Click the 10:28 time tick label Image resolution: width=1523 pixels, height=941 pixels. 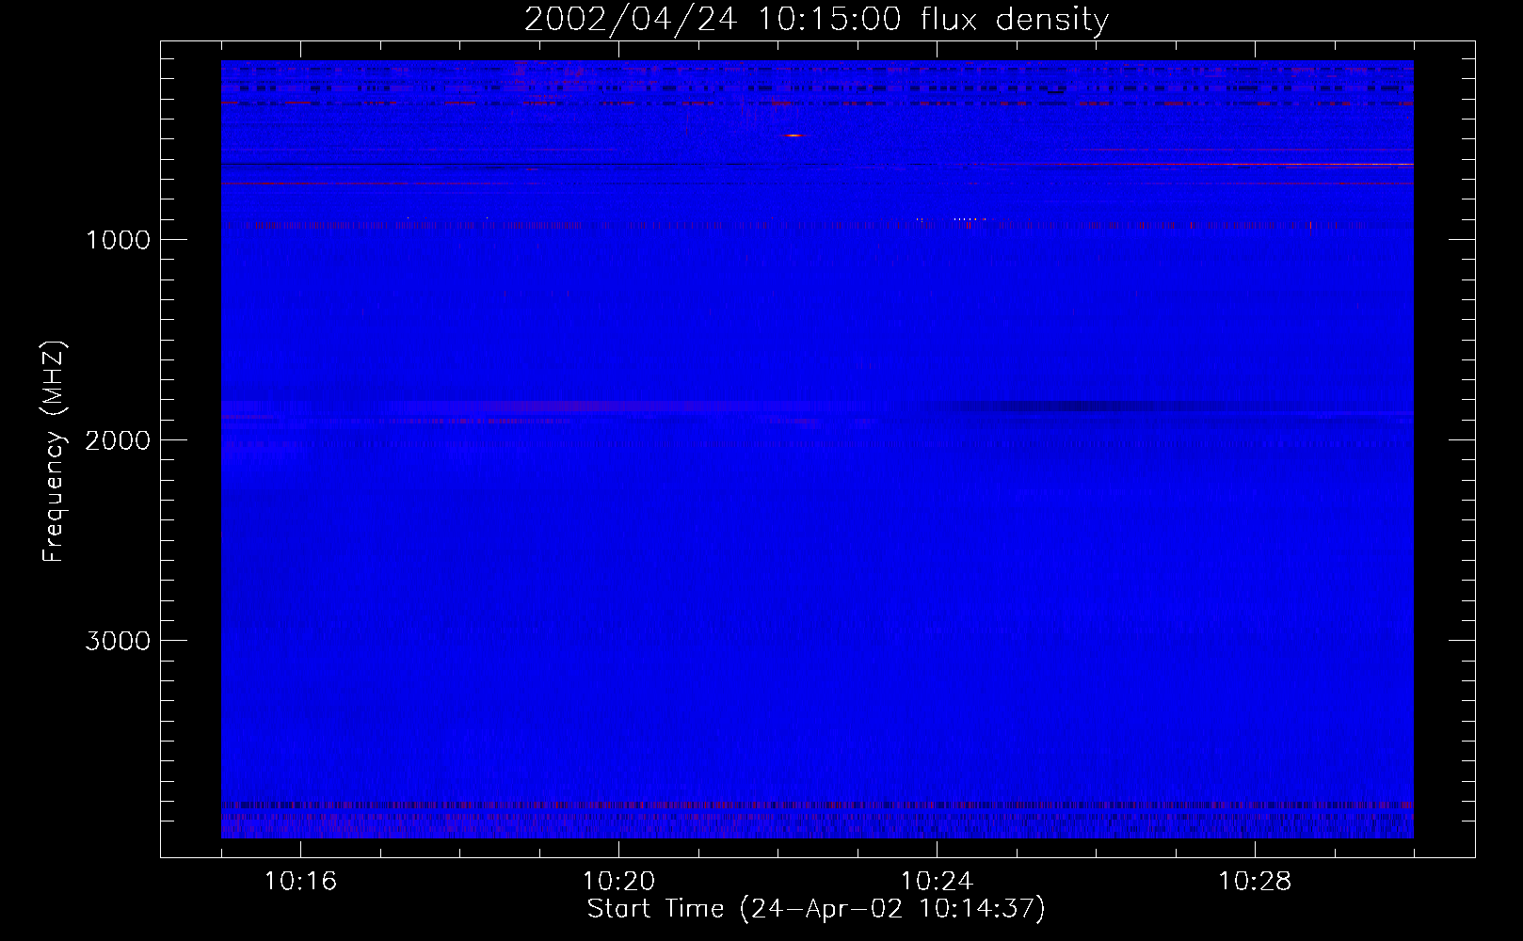click(1255, 882)
